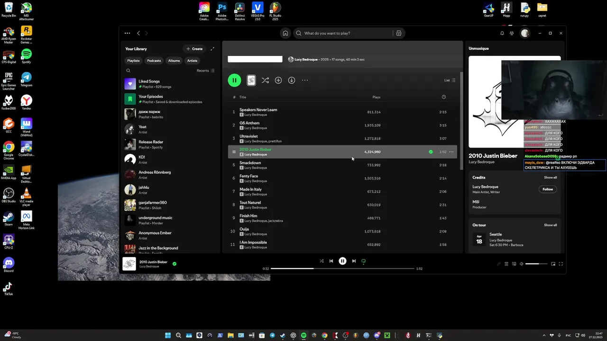Open Connect to a device icon
Screen dimensions: 607x341
[514, 264]
